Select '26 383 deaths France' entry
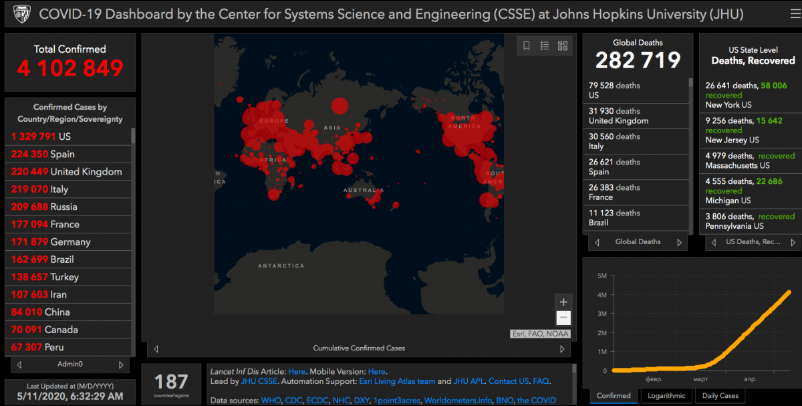Image resolution: width=802 pixels, height=406 pixels. click(636, 192)
